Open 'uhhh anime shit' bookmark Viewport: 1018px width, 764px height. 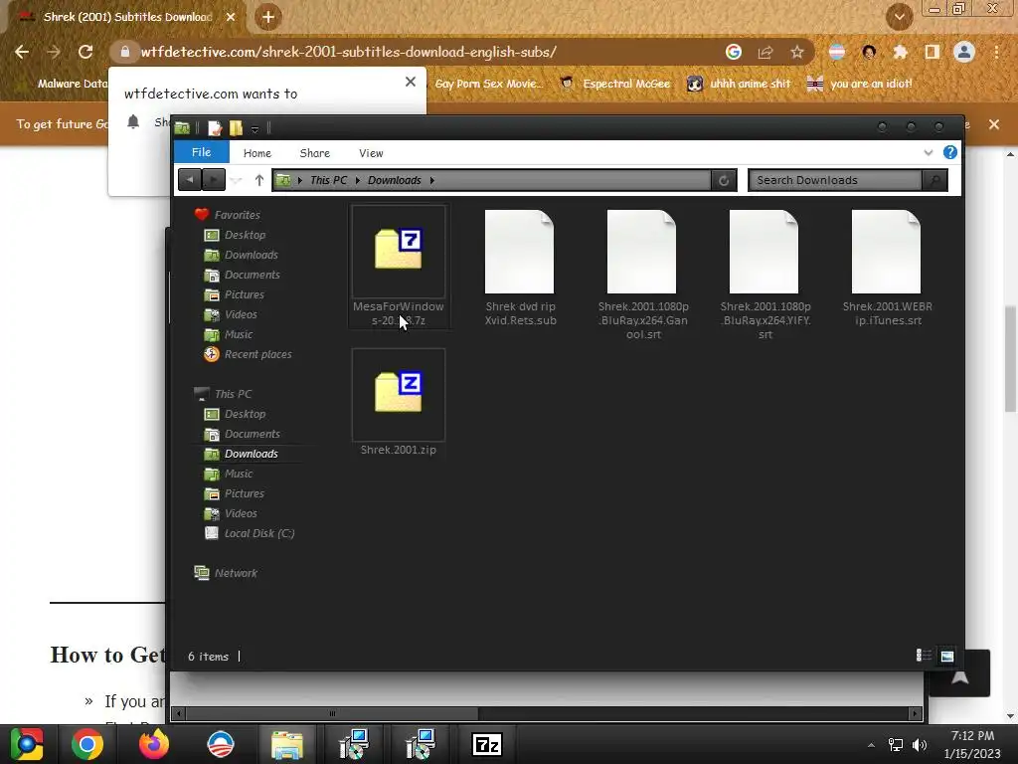(739, 84)
